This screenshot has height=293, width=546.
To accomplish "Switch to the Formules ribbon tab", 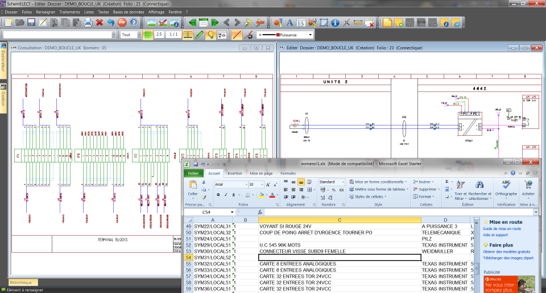I will coord(288,173).
